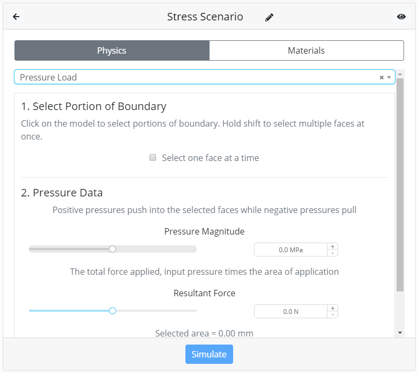Decrease Resultant Force with minus stepper
This screenshot has width=418, height=373.
tap(332, 315)
